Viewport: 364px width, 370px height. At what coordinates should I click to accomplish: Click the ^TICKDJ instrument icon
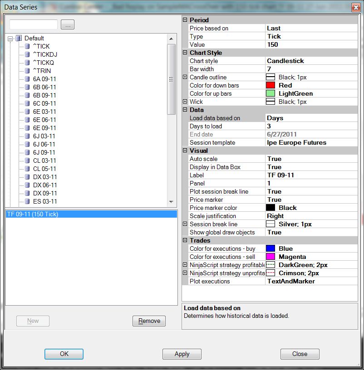(x=27, y=54)
